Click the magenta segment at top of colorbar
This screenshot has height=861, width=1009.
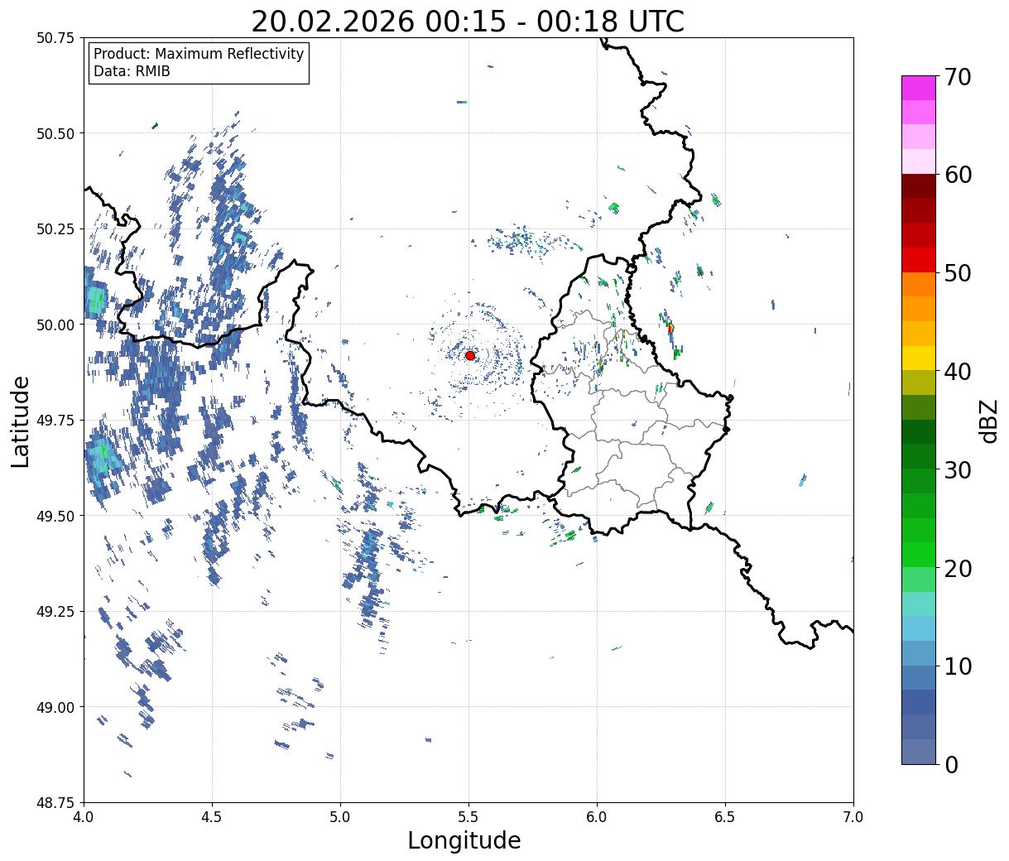(x=919, y=88)
